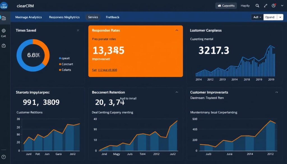
Task: Open notifications clock icon with red dot
Action: (x=274, y=6)
